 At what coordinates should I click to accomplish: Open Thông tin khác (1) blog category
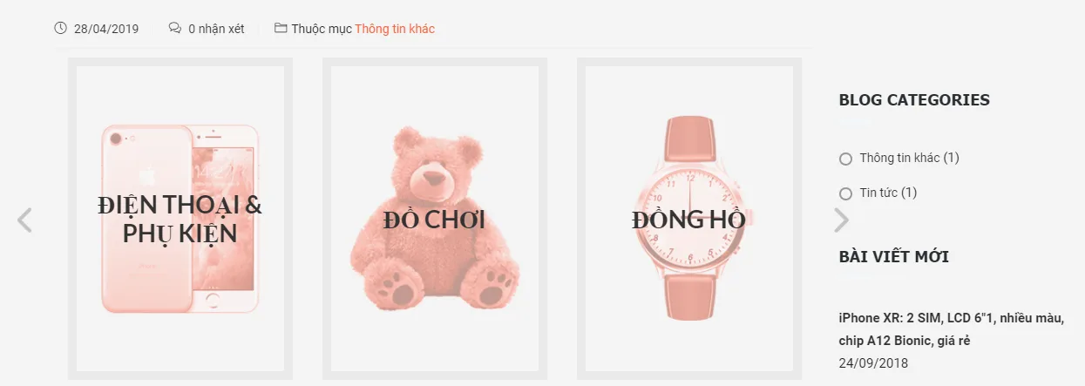(x=909, y=158)
